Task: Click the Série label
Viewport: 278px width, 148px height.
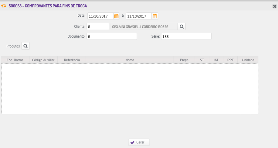Action: pos(155,36)
